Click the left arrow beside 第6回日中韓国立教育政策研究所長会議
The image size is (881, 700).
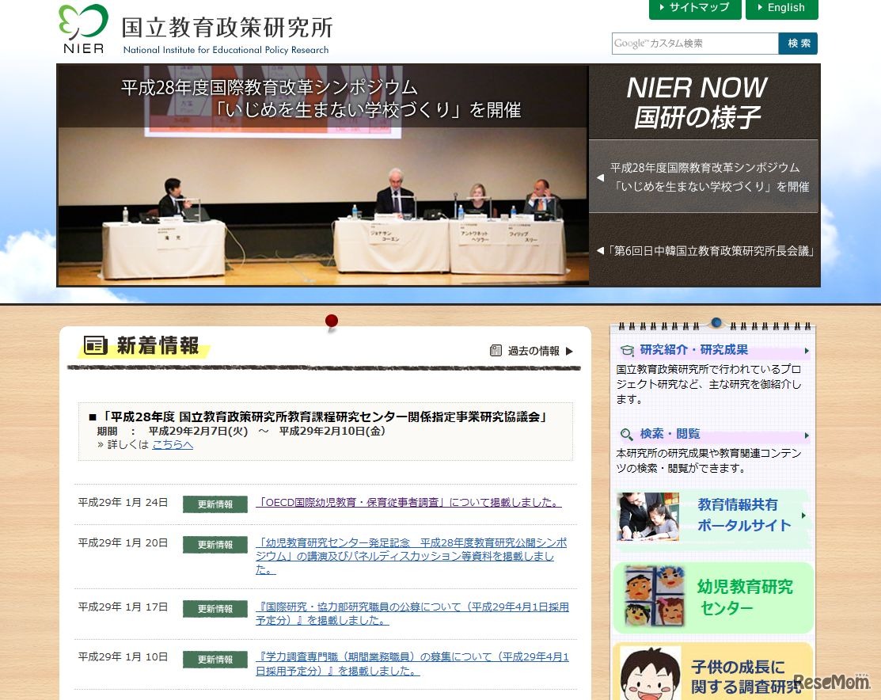tap(598, 251)
